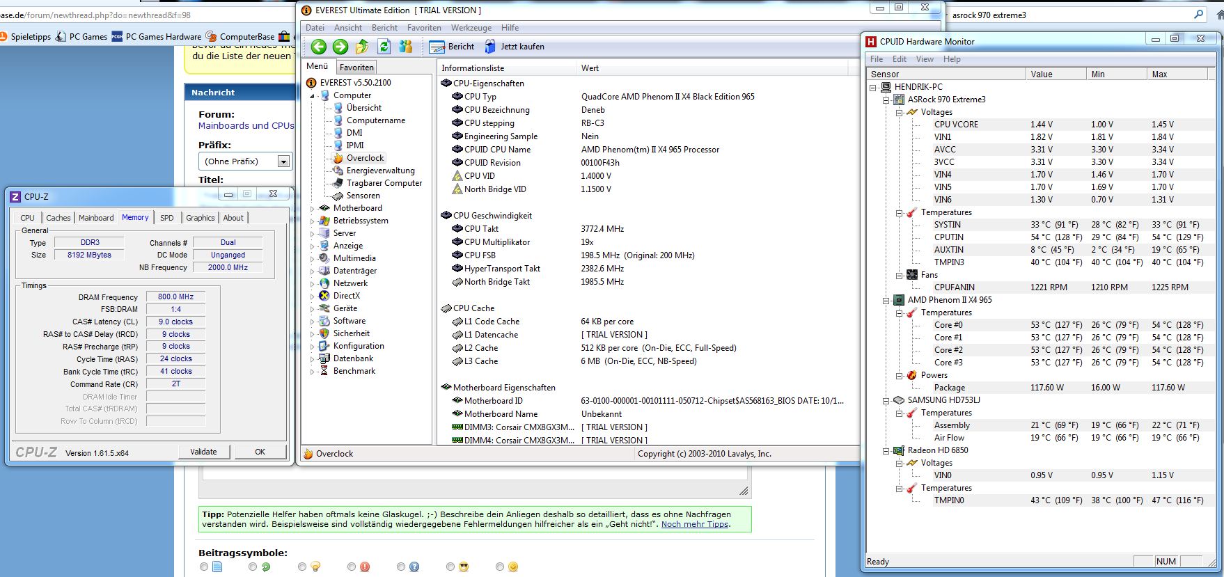The image size is (1224, 577).
Task: Open ComputerBase bookmark in browser
Action: [x=240, y=37]
